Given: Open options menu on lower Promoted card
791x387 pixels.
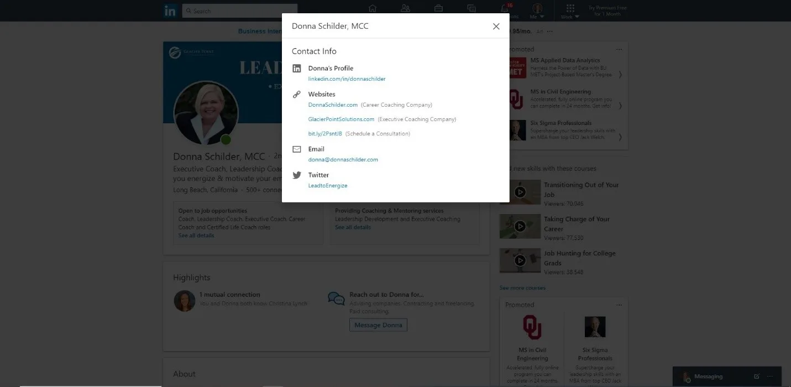Looking at the screenshot, I should pyautogui.click(x=619, y=305).
